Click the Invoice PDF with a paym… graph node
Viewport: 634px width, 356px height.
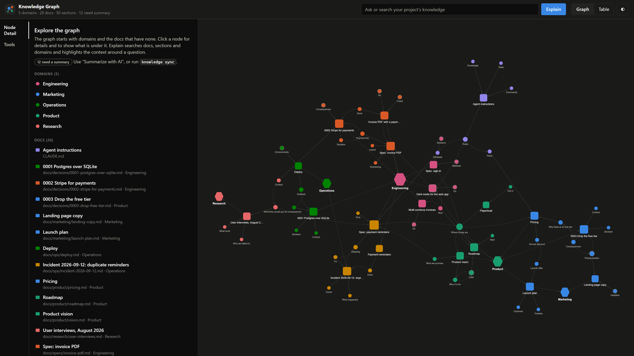(x=384, y=115)
